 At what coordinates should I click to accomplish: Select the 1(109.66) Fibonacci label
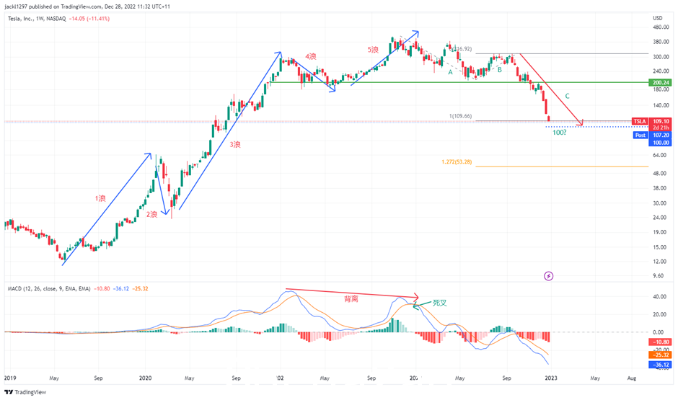click(460, 116)
